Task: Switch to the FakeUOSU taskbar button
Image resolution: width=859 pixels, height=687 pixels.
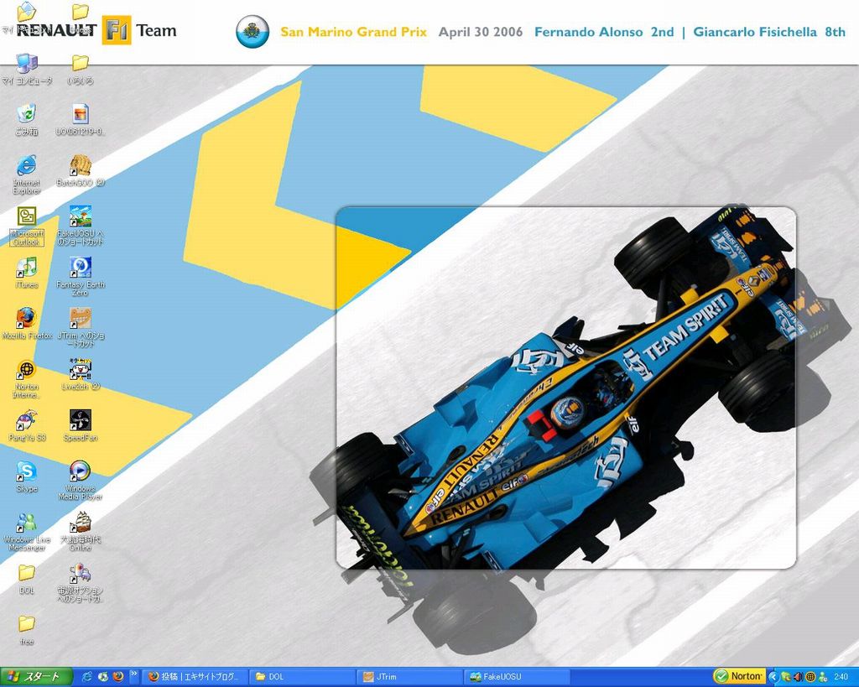Action: tap(518, 677)
